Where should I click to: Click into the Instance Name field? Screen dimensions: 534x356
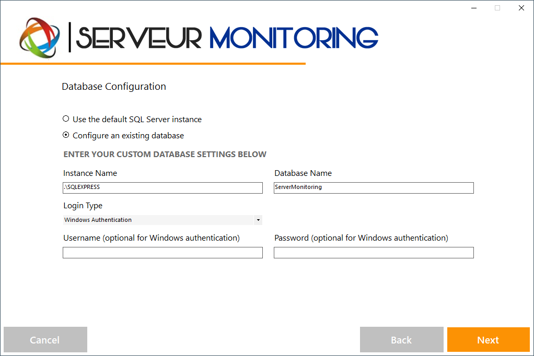coord(163,188)
